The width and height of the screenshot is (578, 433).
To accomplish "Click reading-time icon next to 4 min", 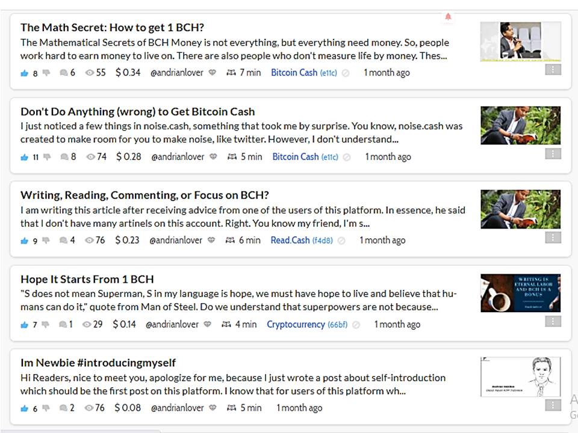I will 226,324.
